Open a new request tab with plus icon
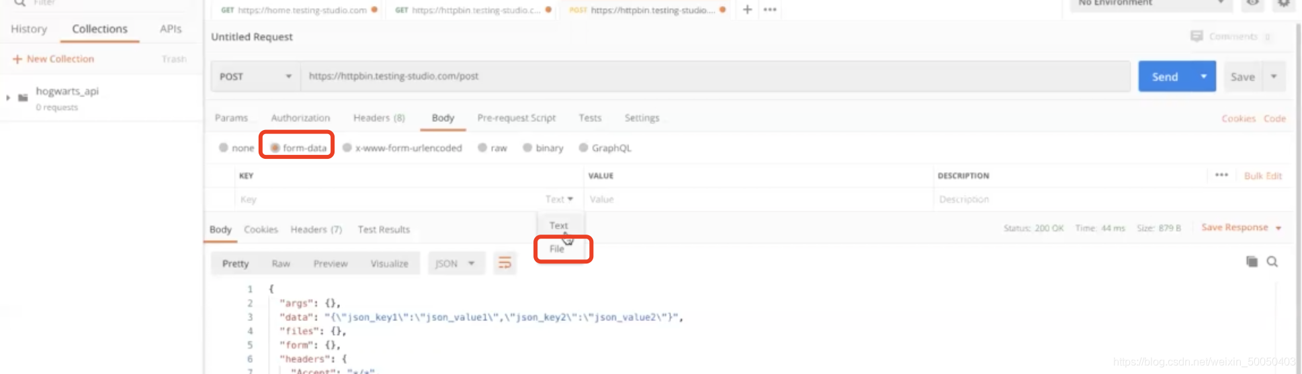This screenshot has width=1302, height=374. point(747,9)
